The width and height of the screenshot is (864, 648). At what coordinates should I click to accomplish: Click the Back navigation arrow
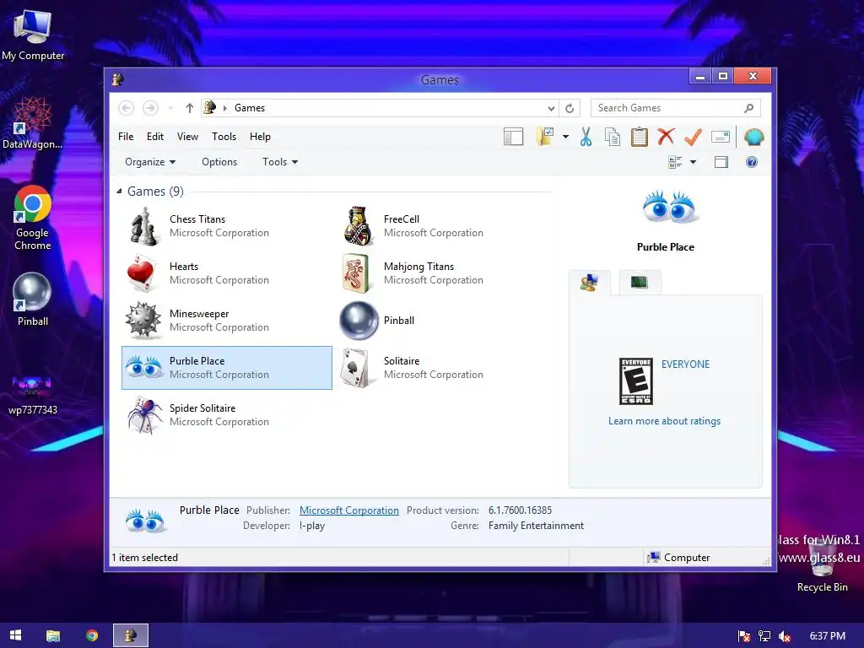126,108
